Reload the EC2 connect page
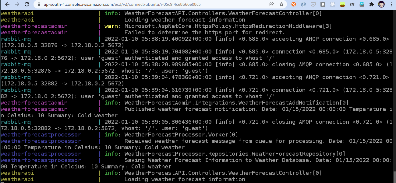 [27, 5]
